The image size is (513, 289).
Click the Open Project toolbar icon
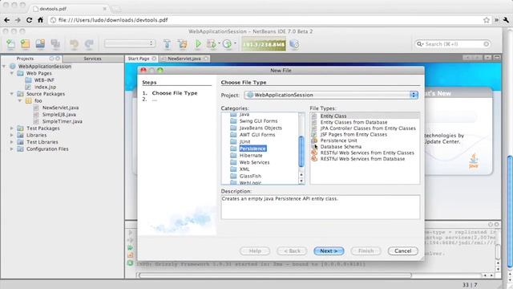[x=40, y=44]
